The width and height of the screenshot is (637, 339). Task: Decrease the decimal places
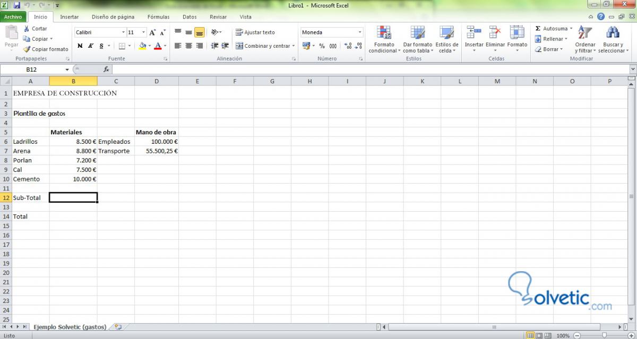click(358, 46)
